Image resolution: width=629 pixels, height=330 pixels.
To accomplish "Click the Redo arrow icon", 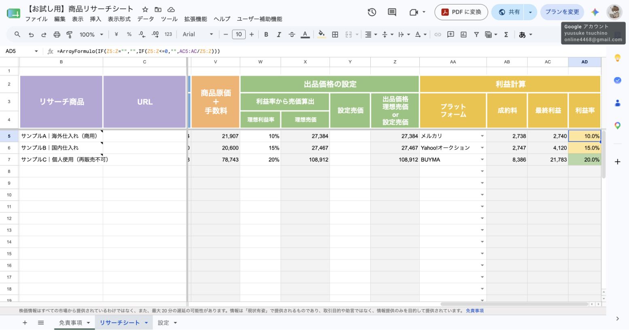I will click(44, 34).
